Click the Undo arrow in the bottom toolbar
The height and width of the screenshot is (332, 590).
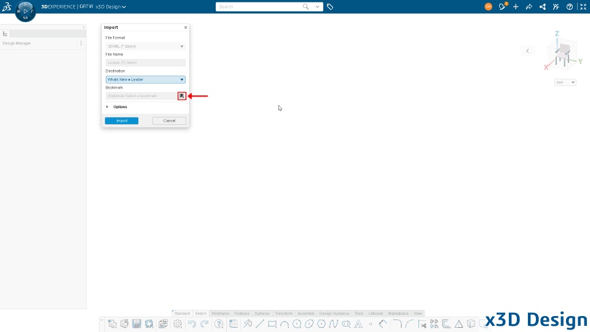[x=192, y=324]
